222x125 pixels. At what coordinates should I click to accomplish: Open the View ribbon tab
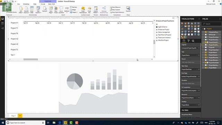point(18,4)
